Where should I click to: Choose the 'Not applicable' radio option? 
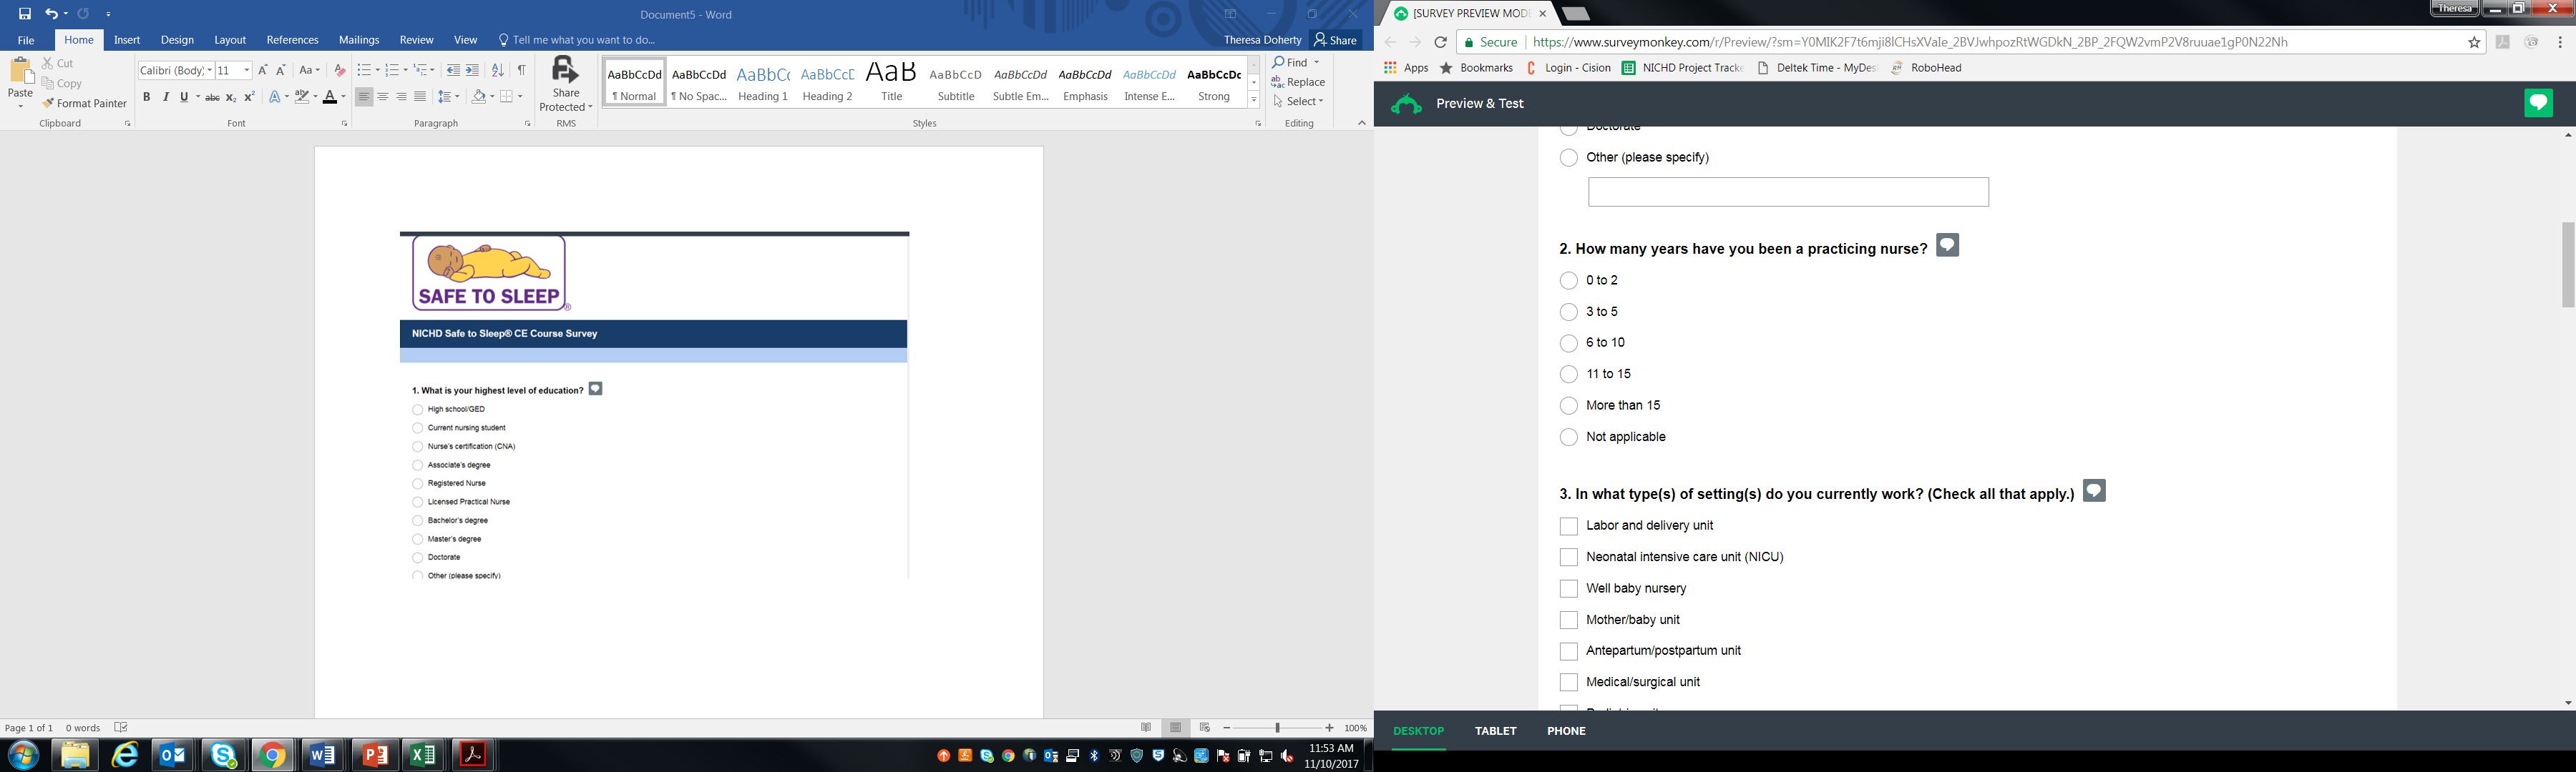(x=1568, y=437)
